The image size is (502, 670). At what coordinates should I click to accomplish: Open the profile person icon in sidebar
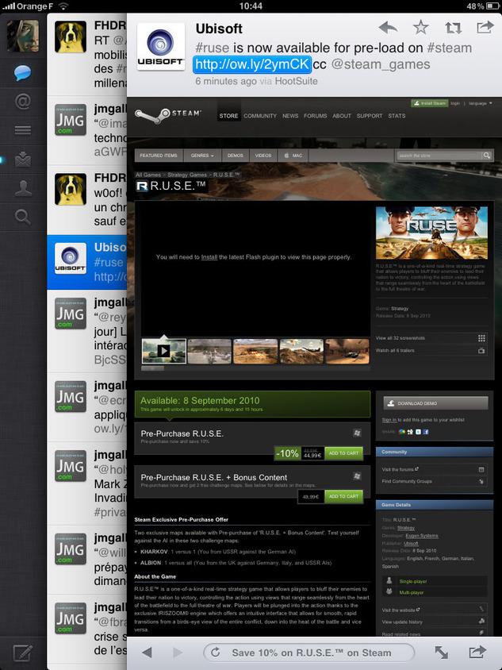23,188
